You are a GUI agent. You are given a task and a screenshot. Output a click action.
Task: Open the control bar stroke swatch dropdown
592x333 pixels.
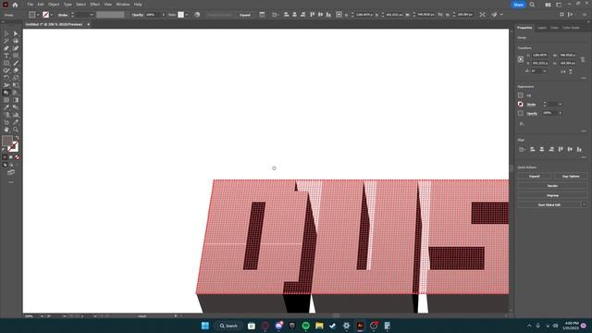[x=52, y=15]
